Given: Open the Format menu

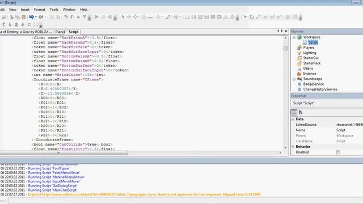Looking at the screenshot, I should pos(39,10).
